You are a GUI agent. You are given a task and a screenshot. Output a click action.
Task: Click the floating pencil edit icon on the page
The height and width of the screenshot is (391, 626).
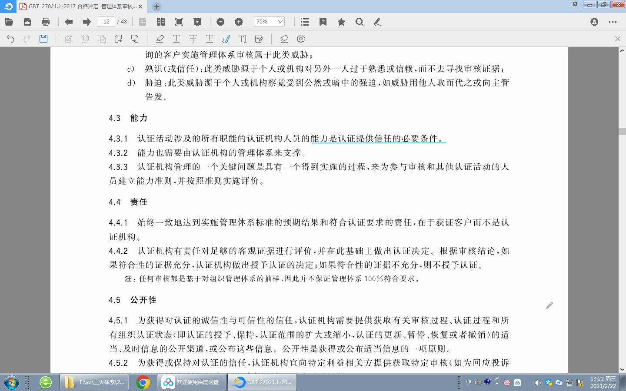point(549,305)
